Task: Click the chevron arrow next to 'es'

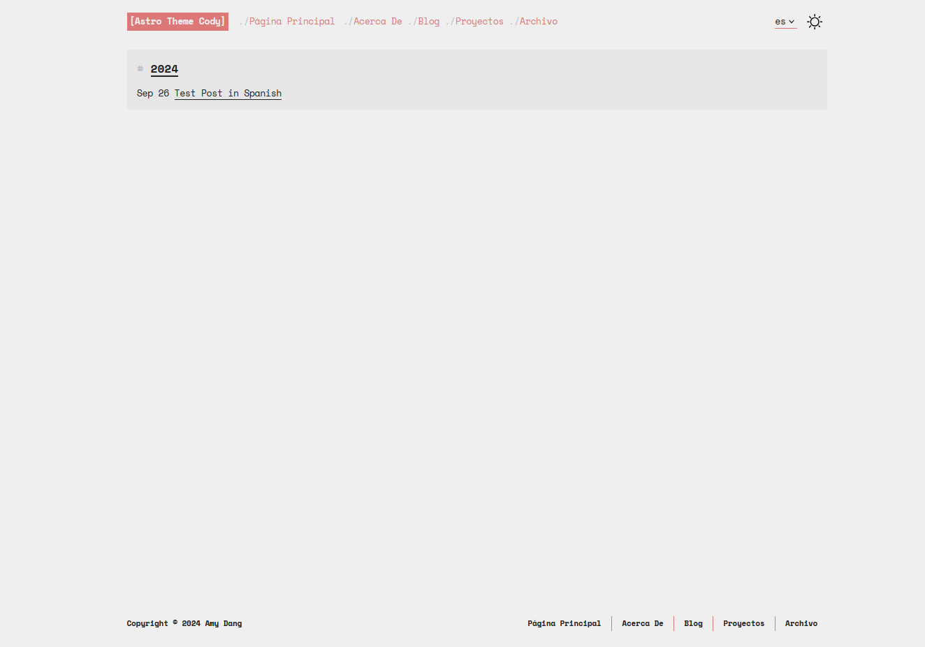Action: [x=792, y=22]
